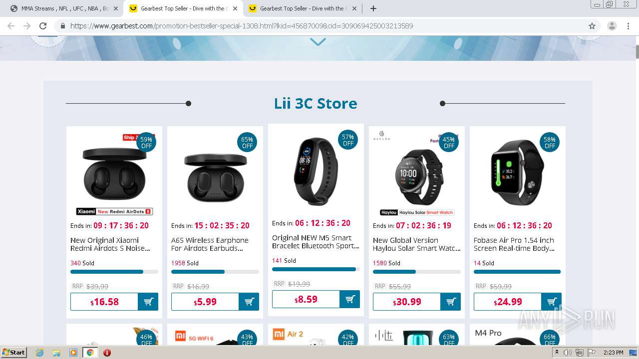Click the address bar URL
639x359 pixels.
point(242,26)
